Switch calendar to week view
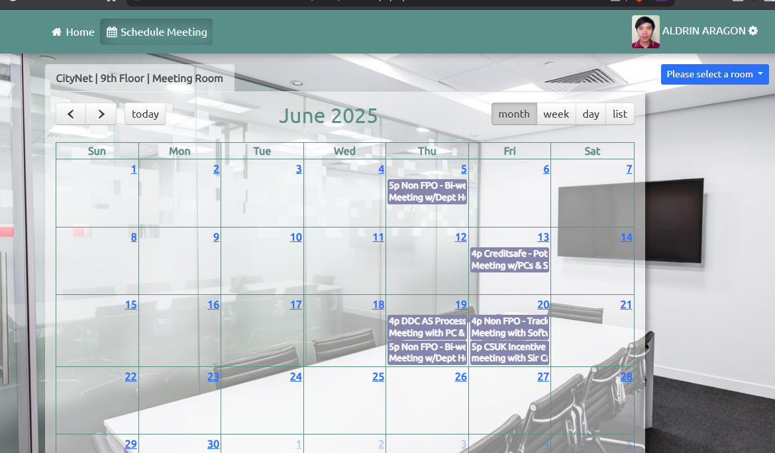 [x=556, y=114]
